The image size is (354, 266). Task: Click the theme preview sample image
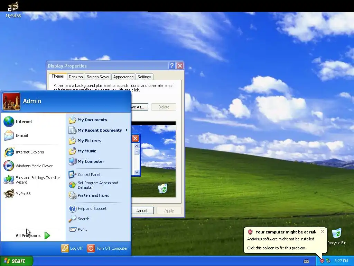point(153,159)
